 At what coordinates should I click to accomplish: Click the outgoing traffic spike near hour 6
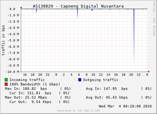(x=77, y=14)
